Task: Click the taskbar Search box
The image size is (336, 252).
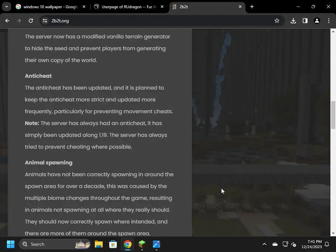Action: [x=55, y=244]
